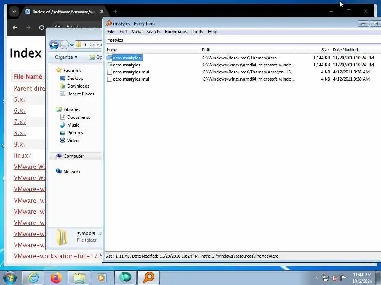Open Documents library in Explorer
The image size is (381, 285).
click(79, 117)
